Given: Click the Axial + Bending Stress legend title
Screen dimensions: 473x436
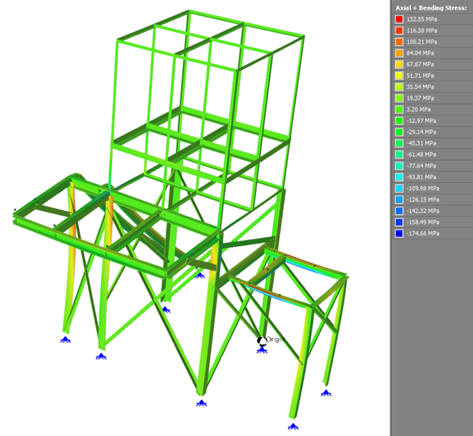Looking at the screenshot, I should [431, 8].
